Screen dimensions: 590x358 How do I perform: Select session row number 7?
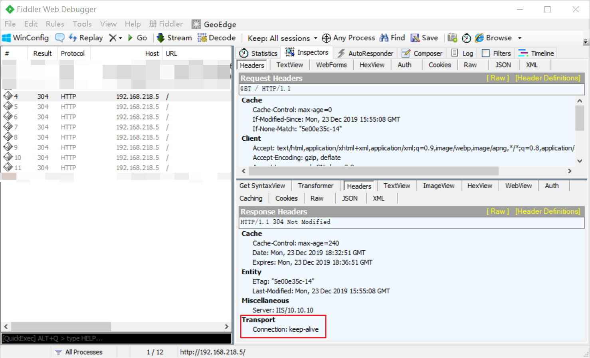click(116, 127)
